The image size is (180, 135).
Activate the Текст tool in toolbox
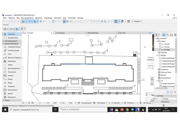click(10, 54)
